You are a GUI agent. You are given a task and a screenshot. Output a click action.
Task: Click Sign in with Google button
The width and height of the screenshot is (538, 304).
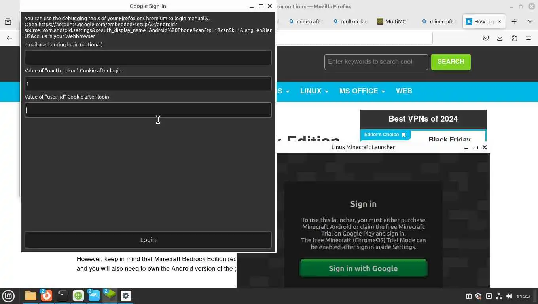coord(363,268)
